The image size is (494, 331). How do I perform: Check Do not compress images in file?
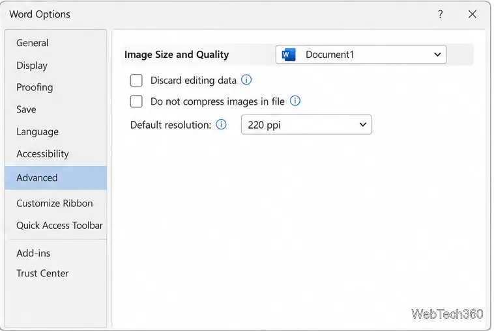click(x=136, y=101)
